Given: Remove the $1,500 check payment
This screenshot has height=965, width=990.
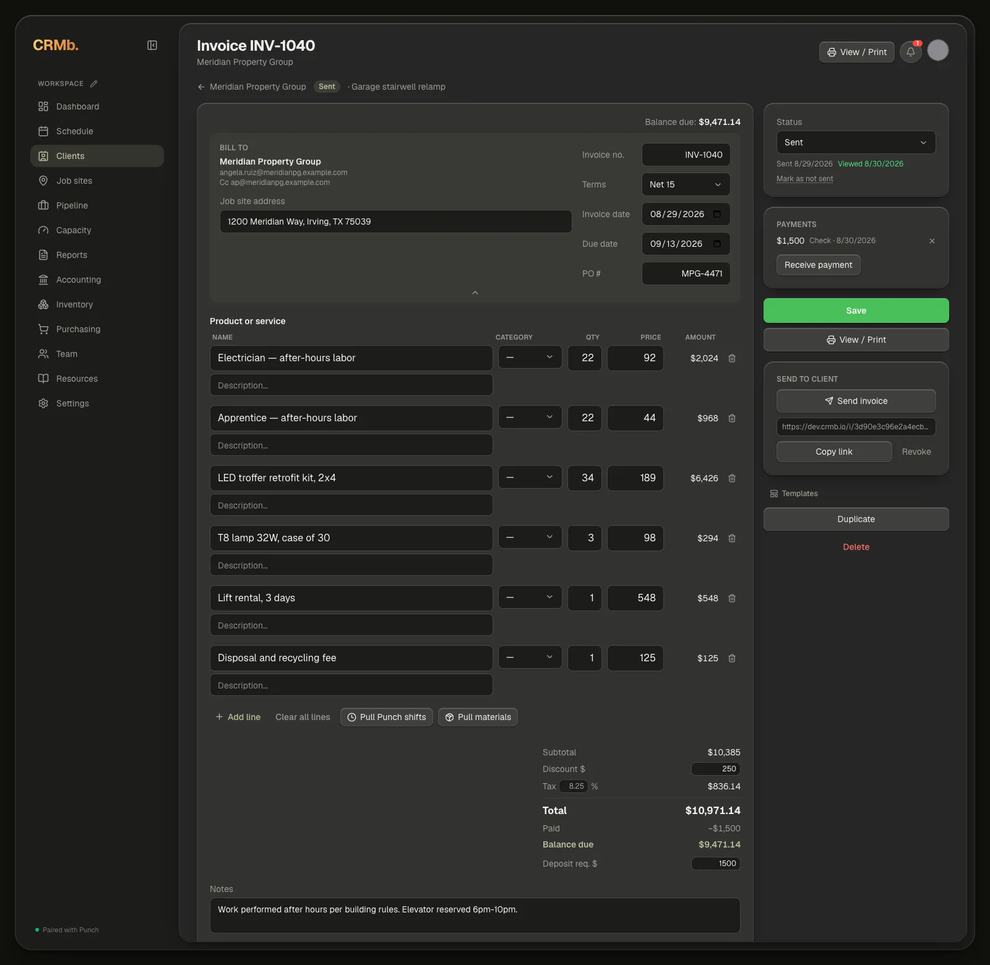Looking at the screenshot, I should tap(932, 241).
